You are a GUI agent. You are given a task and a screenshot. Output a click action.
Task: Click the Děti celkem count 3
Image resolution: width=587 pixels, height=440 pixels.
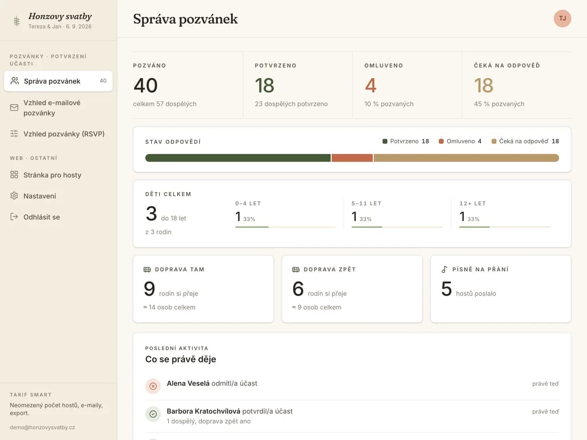151,214
